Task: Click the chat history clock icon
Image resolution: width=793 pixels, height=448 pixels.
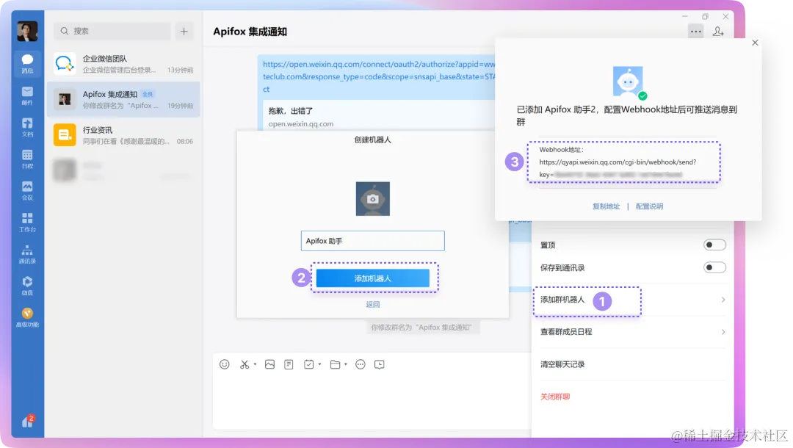Action: pos(380,364)
